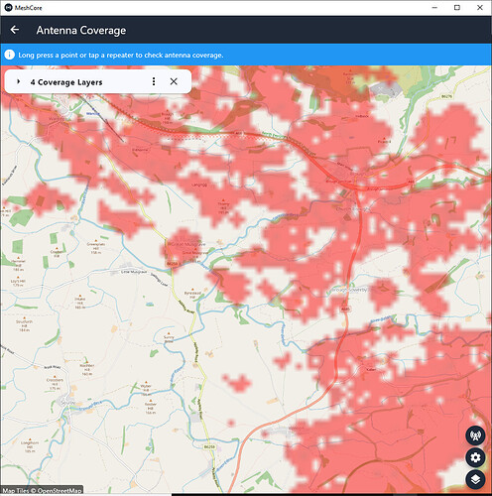Close the Coverage Layers card

(x=174, y=81)
